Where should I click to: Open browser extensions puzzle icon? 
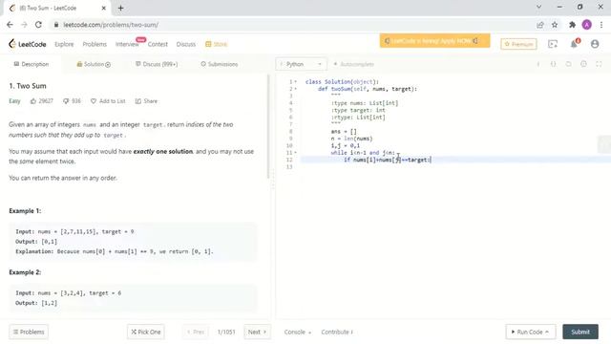pos(572,25)
